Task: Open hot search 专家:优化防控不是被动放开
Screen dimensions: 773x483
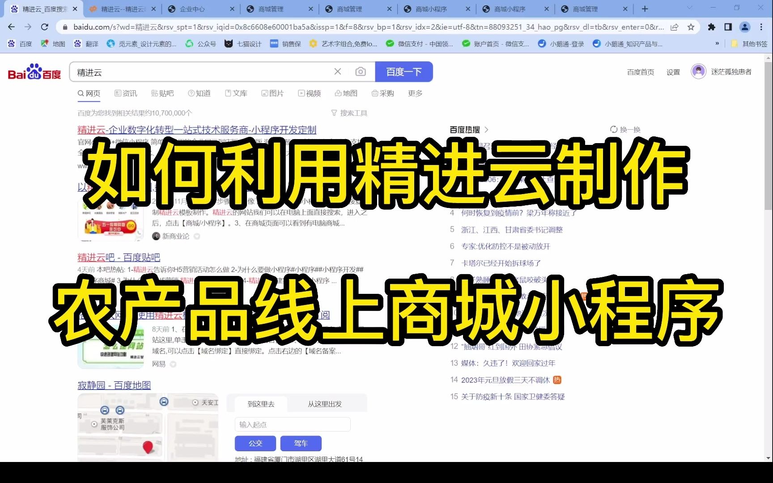Action: [x=505, y=246]
